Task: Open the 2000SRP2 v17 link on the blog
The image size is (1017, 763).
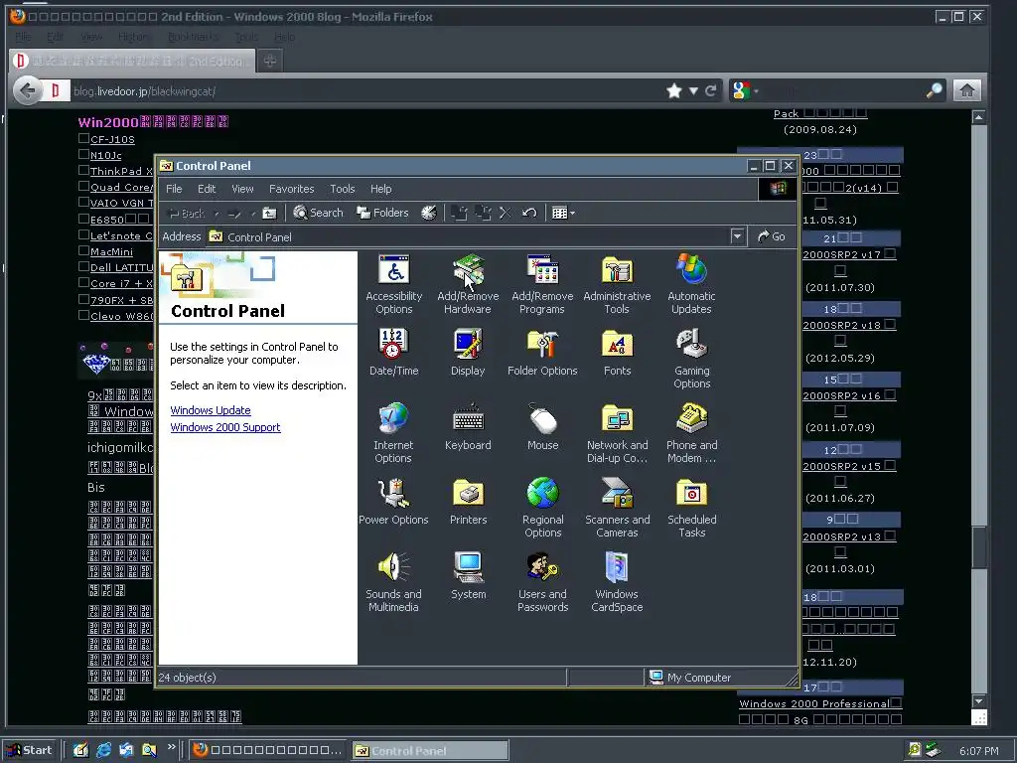Action: click(849, 254)
